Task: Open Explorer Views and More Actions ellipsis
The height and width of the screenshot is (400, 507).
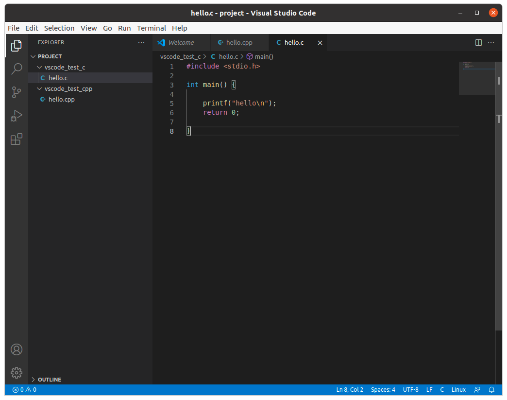Action: click(141, 43)
